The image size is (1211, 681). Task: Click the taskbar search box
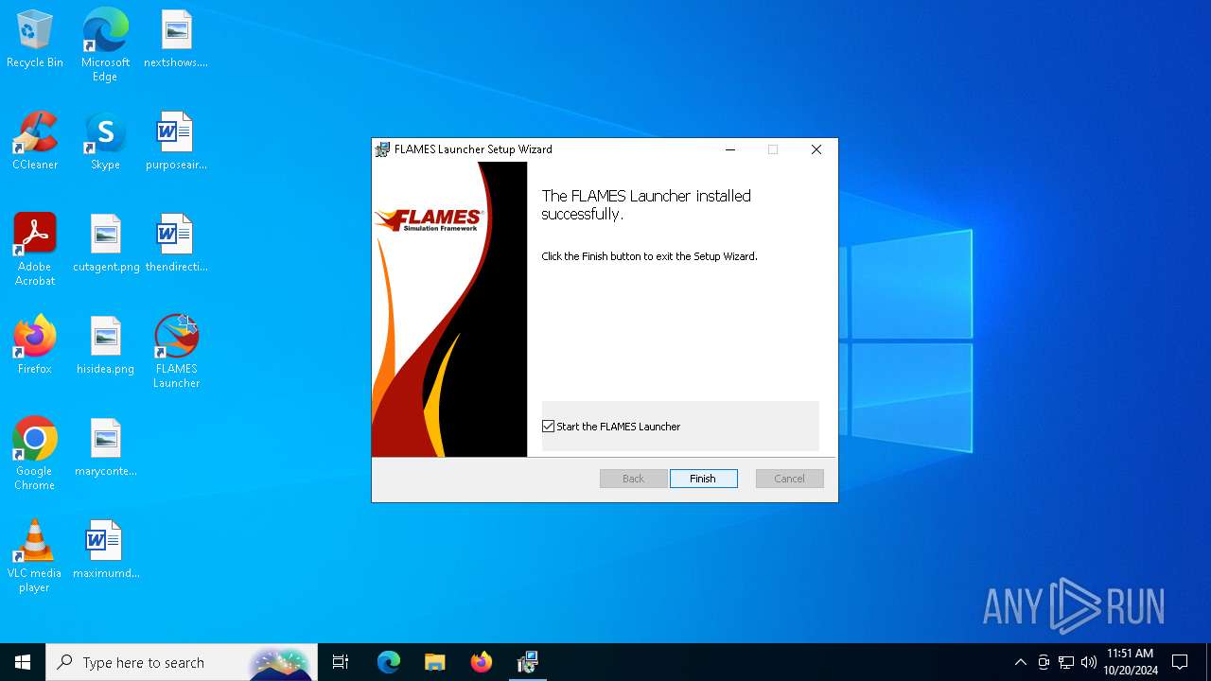coord(183,662)
